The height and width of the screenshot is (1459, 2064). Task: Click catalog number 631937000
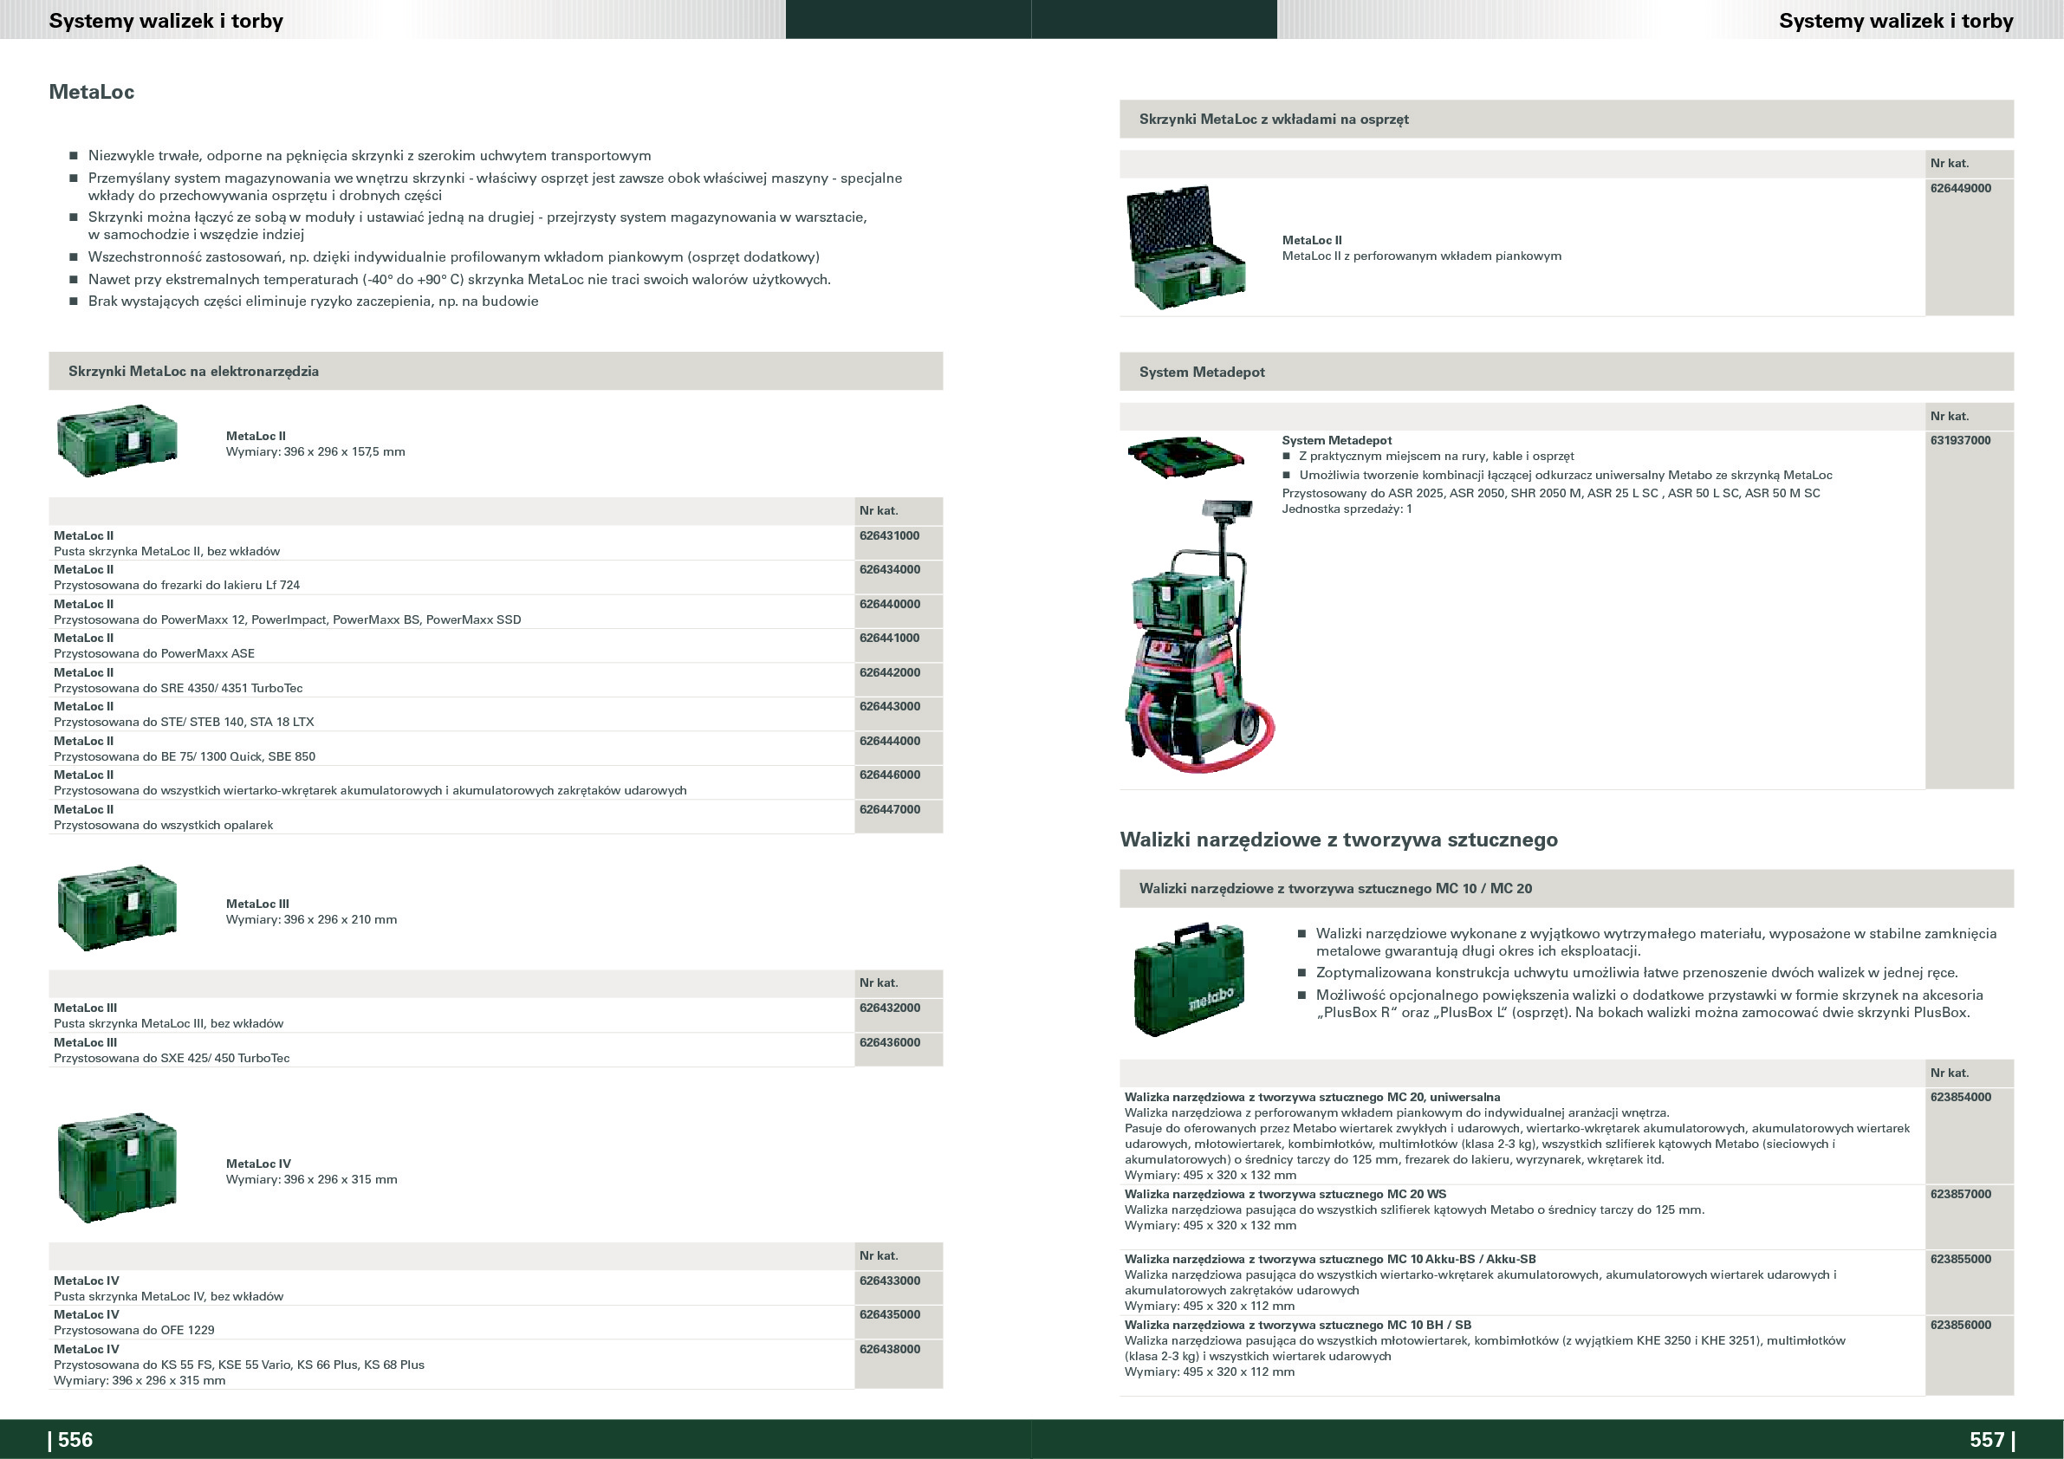[x=1961, y=440]
